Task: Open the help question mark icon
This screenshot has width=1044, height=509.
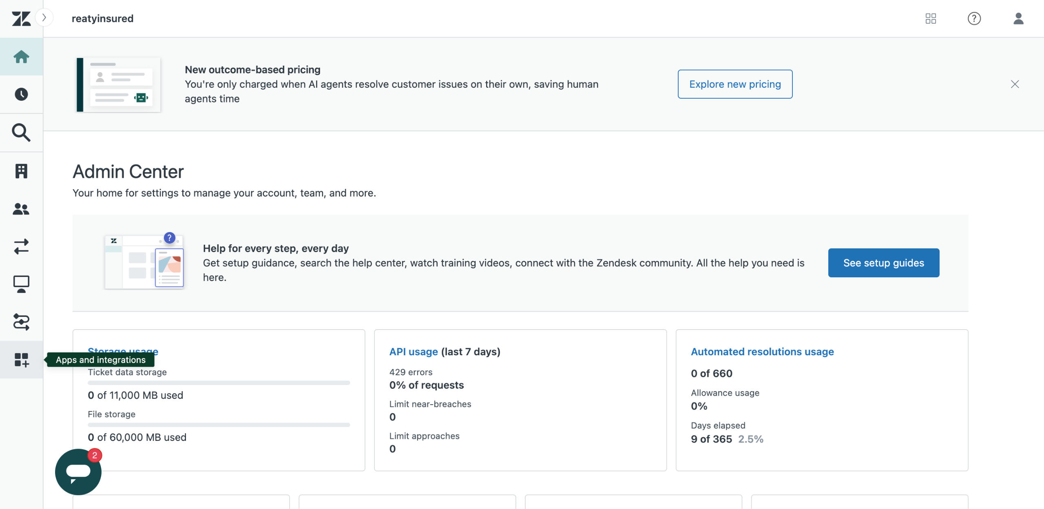Action: pyautogui.click(x=974, y=18)
